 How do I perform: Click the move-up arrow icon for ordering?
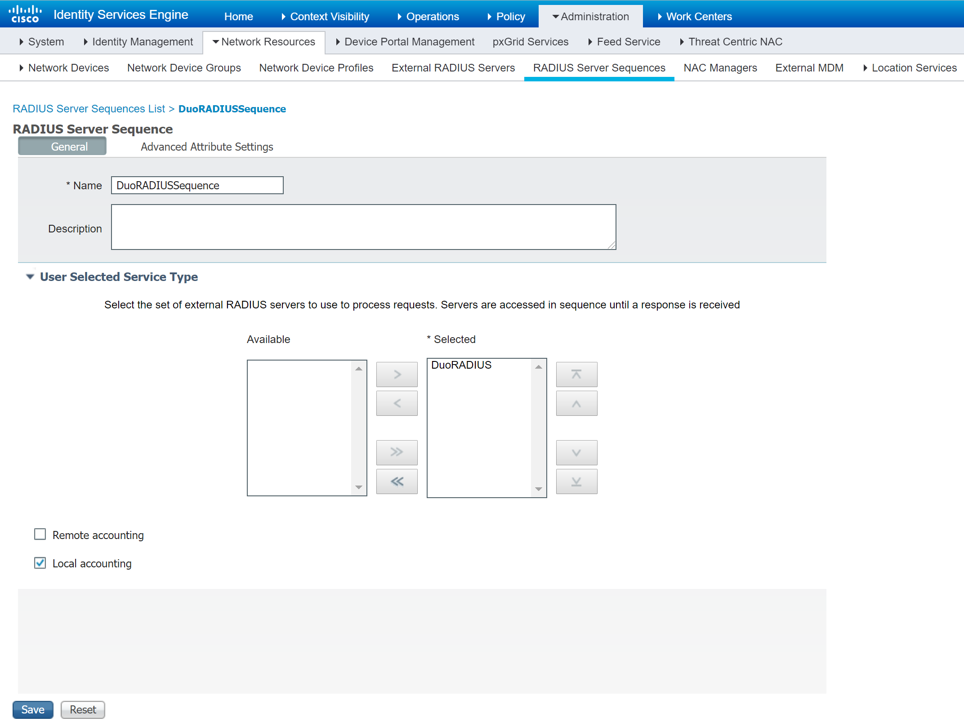click(x=576, y=402)
